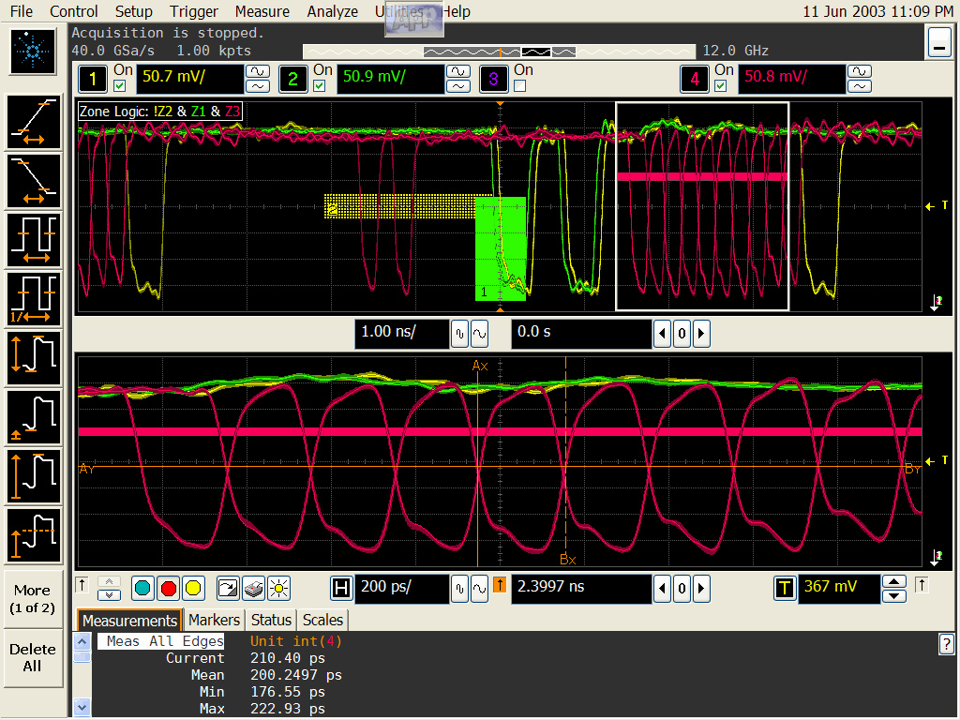This screenshot has height=720, width=960.
Task: Click the frequency measurement icon
Action: (x=34, y=298)
